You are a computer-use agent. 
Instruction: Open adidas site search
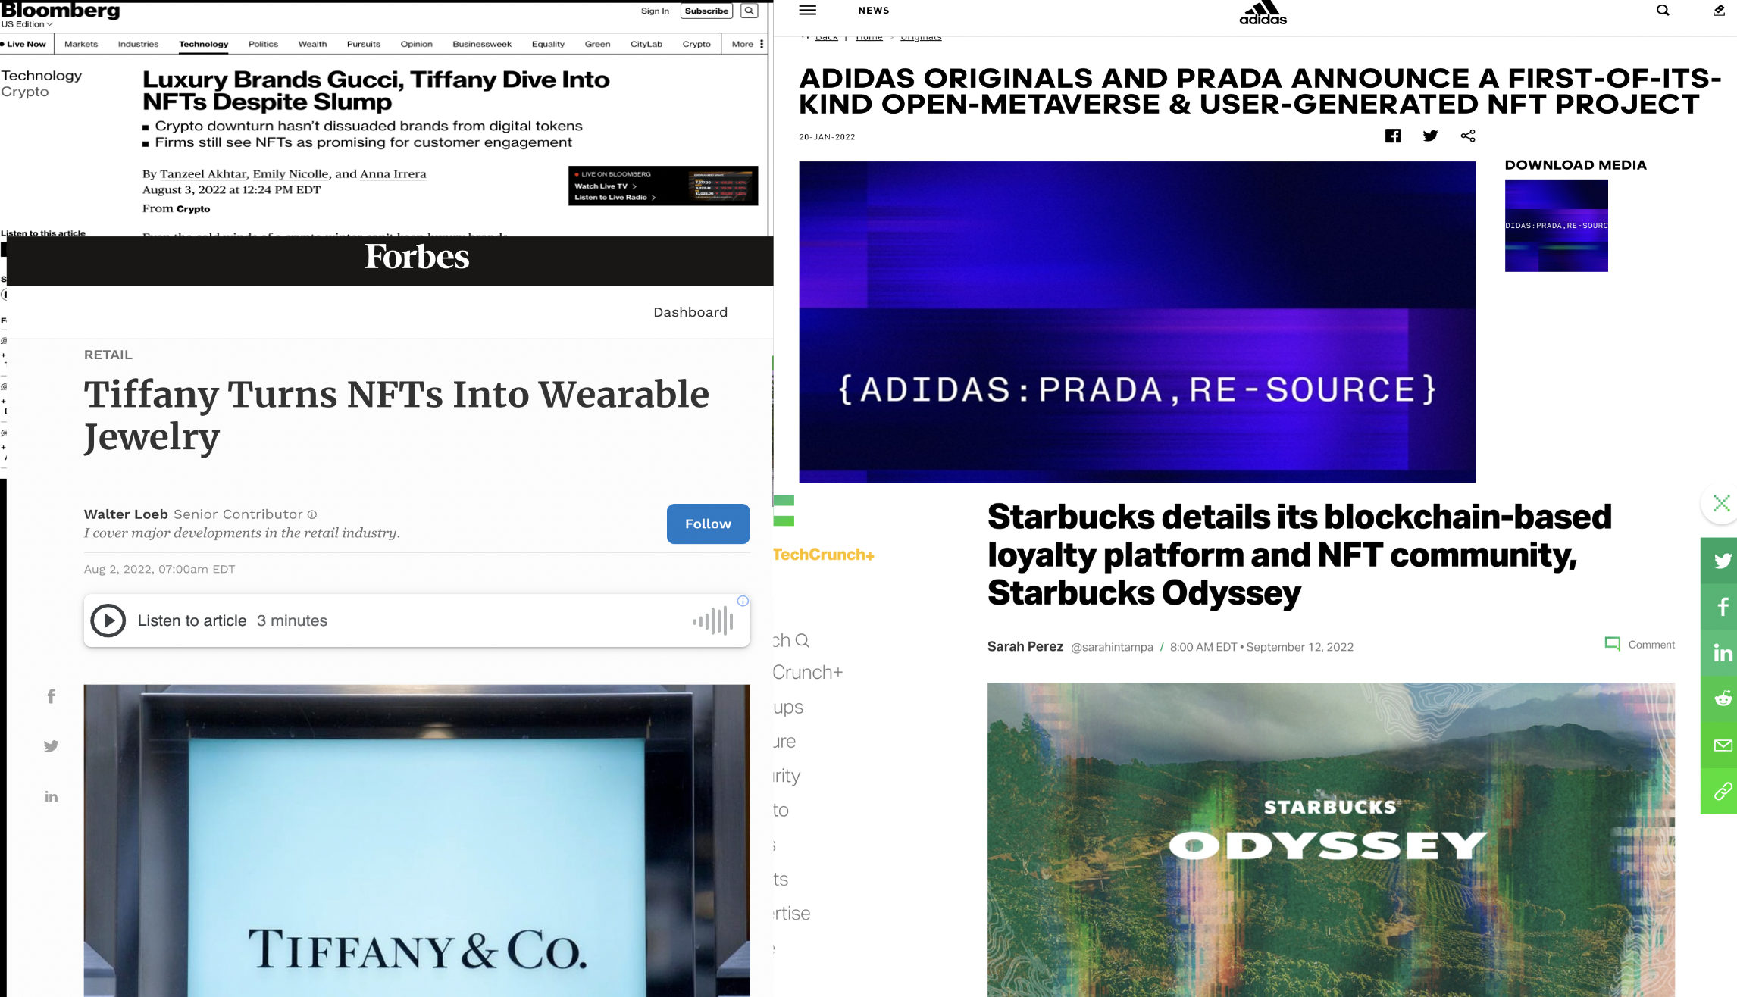(1663, 10)
